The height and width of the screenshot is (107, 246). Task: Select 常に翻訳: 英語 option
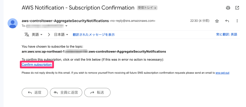click(x=227, y=35)
